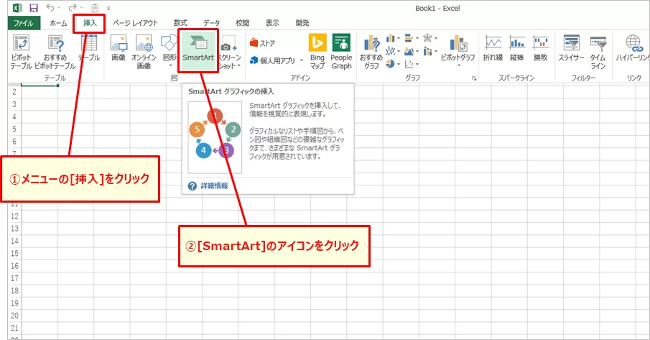Screen dimensions: 650x340
Task: Select row header 14
Action: point(14,241)
